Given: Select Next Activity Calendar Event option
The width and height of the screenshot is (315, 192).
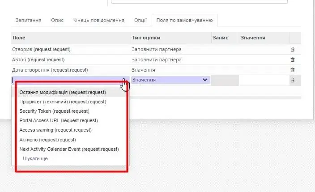Looking at the screenshot, I should pos(69,149).
